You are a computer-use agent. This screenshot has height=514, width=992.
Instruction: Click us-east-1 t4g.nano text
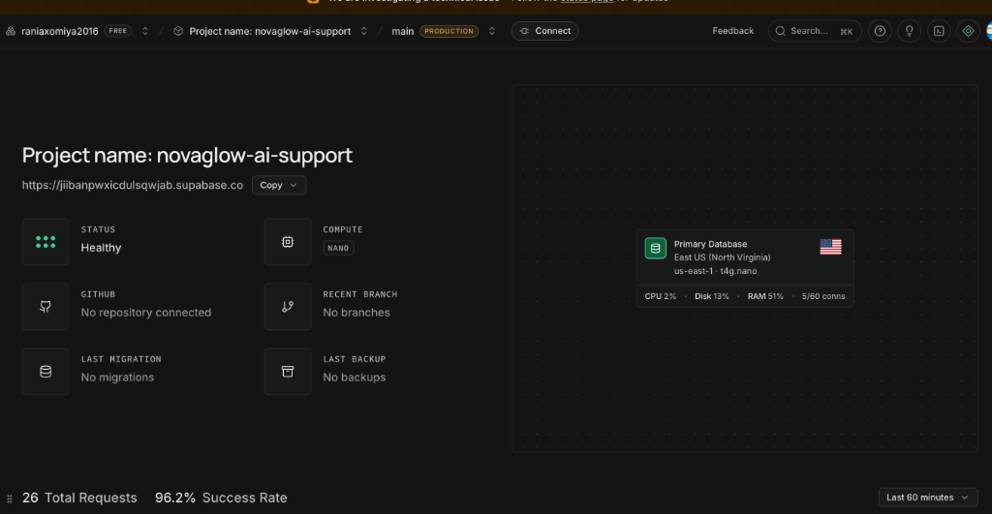(716, 271)
